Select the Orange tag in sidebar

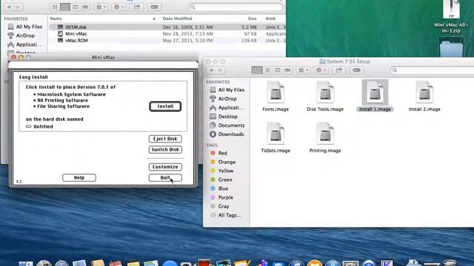click(223, 162)
